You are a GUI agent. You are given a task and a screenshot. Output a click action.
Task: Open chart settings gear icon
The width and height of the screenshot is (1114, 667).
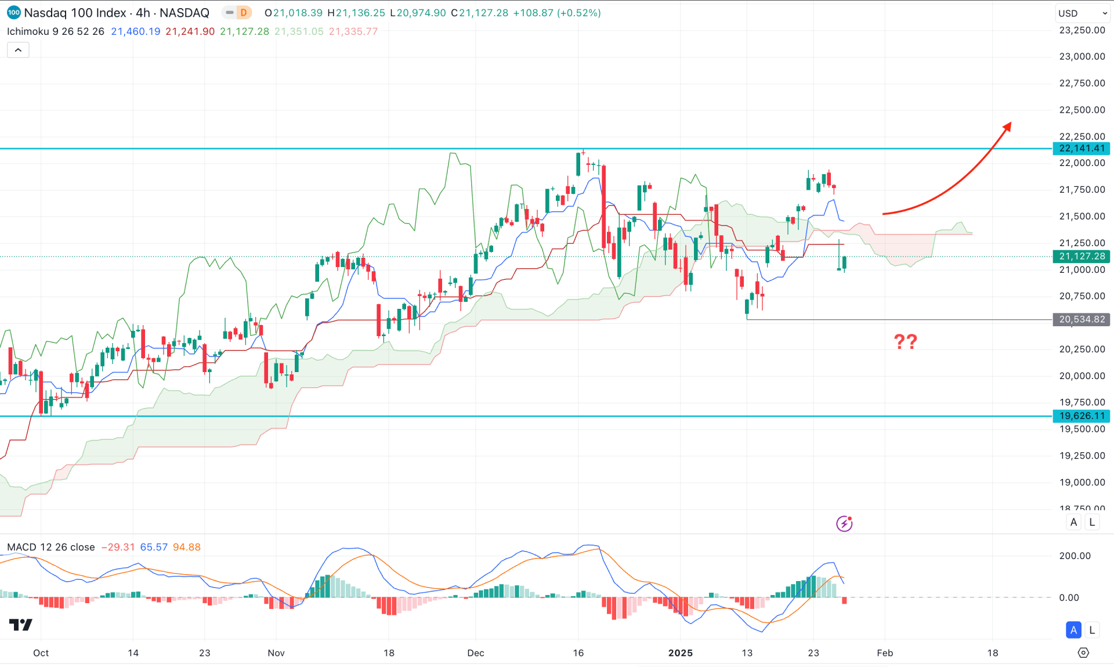(x=1083, y=652)
